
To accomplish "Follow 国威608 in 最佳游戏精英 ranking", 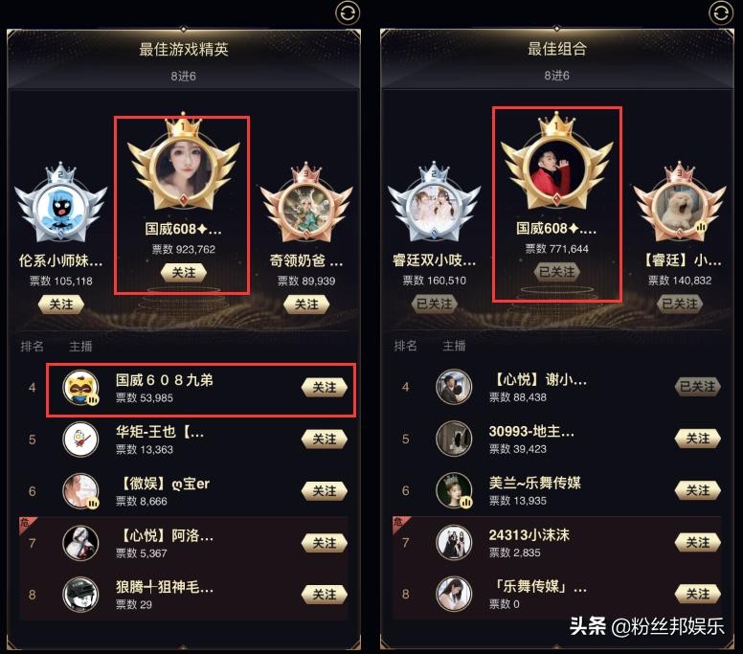I will (184, 273).
